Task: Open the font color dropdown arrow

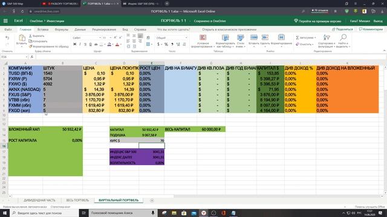Action: click(121, 45)
